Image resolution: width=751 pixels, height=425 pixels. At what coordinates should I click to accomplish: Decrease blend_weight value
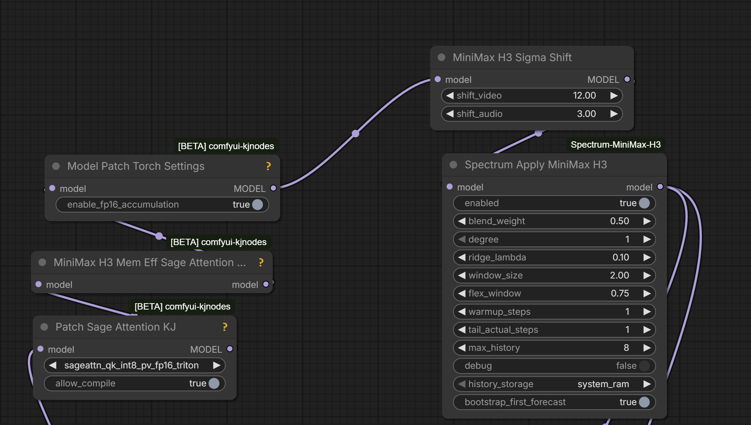click(x=462, y=221)
